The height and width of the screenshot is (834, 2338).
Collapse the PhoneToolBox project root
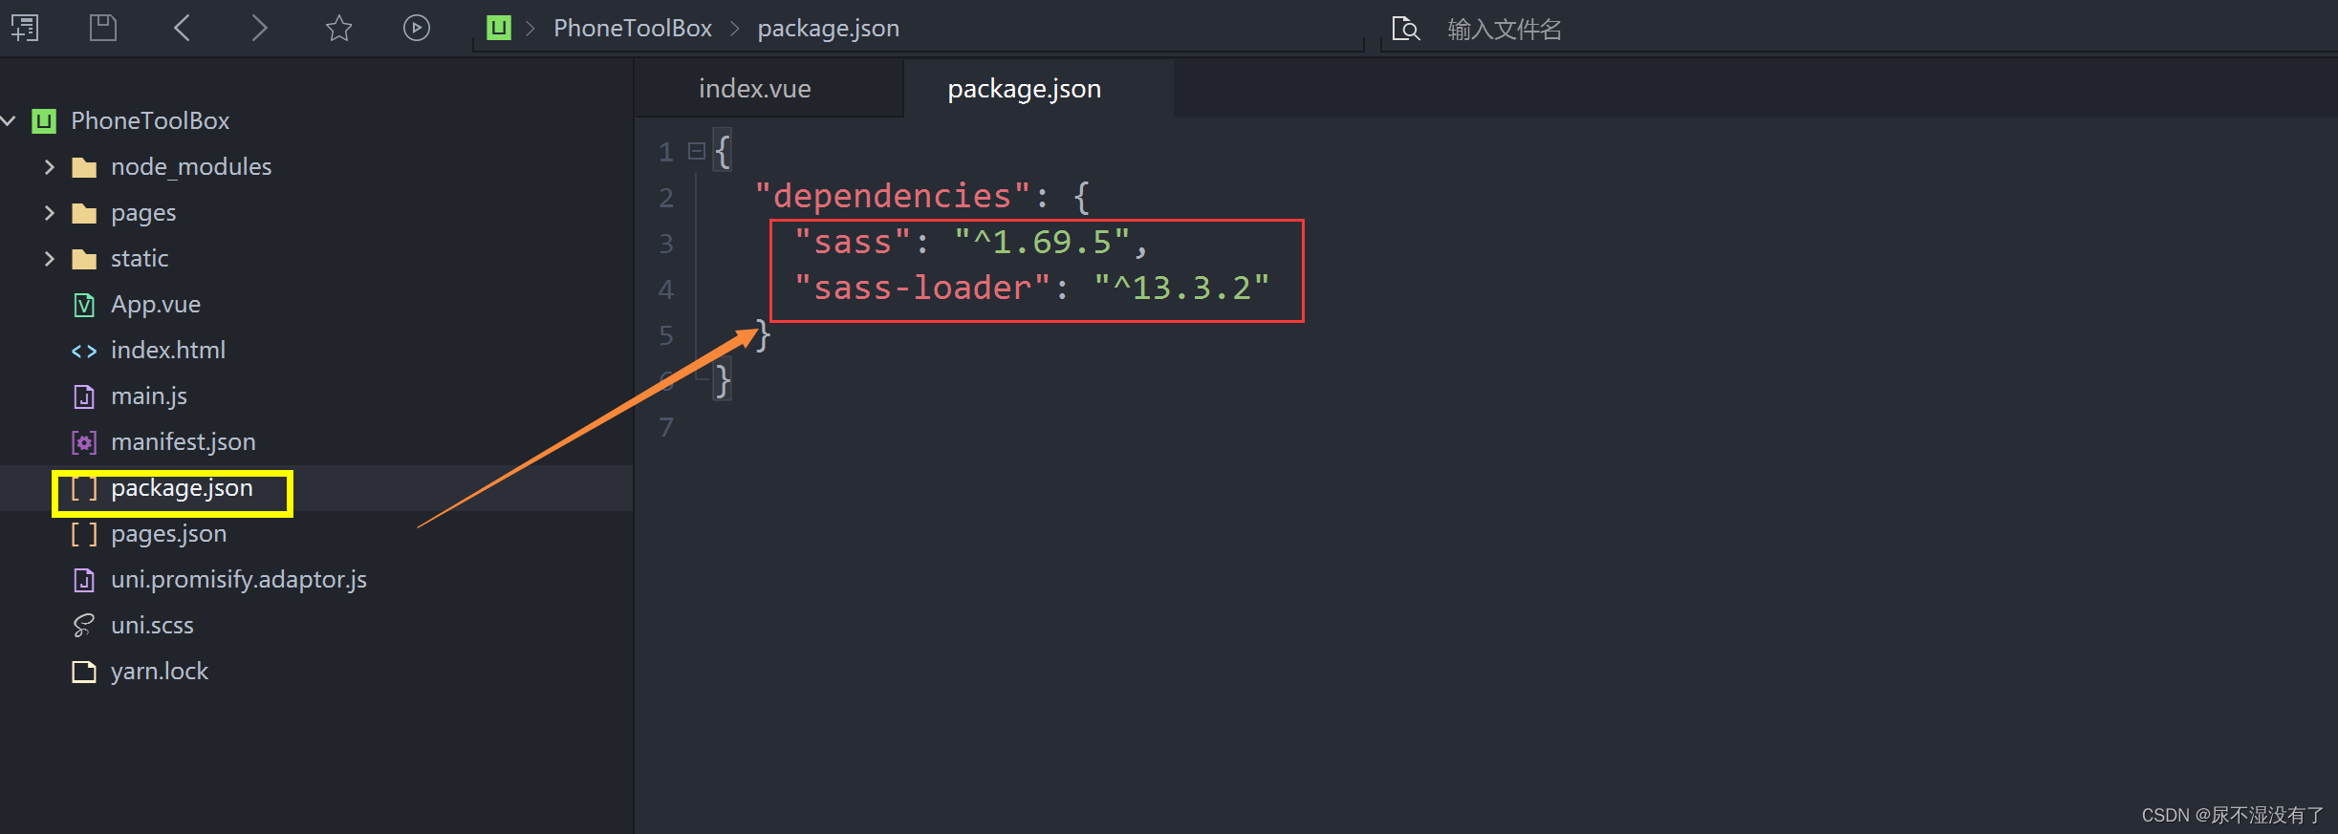(x=10, y=120)
